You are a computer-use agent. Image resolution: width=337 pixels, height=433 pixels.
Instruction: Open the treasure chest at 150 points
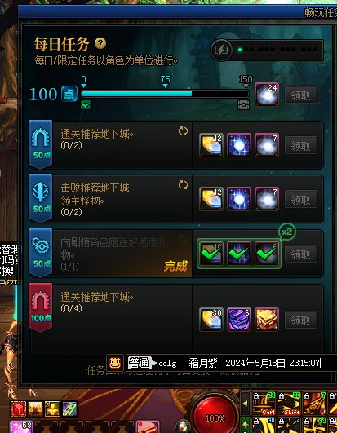point(244,105)
